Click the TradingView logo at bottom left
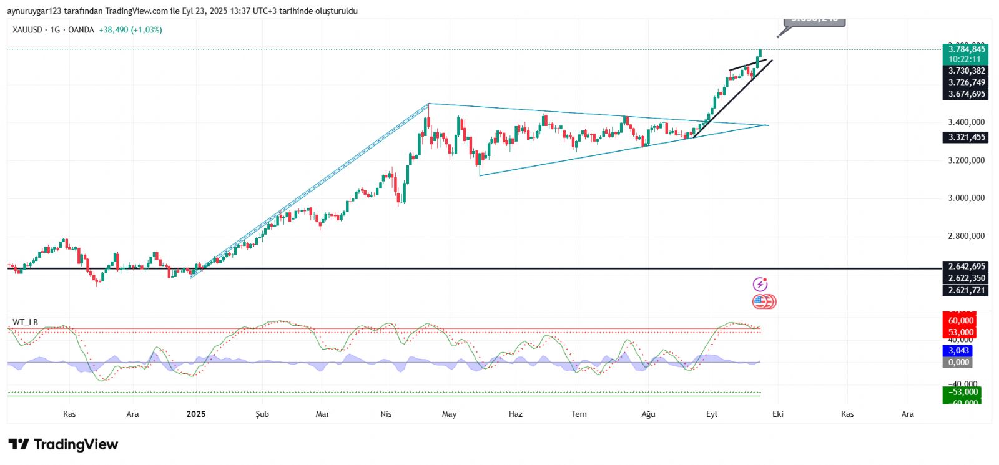 (x=63, y=444)
